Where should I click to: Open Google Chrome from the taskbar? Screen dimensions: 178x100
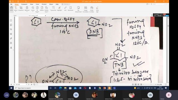[x=100, y=88]
